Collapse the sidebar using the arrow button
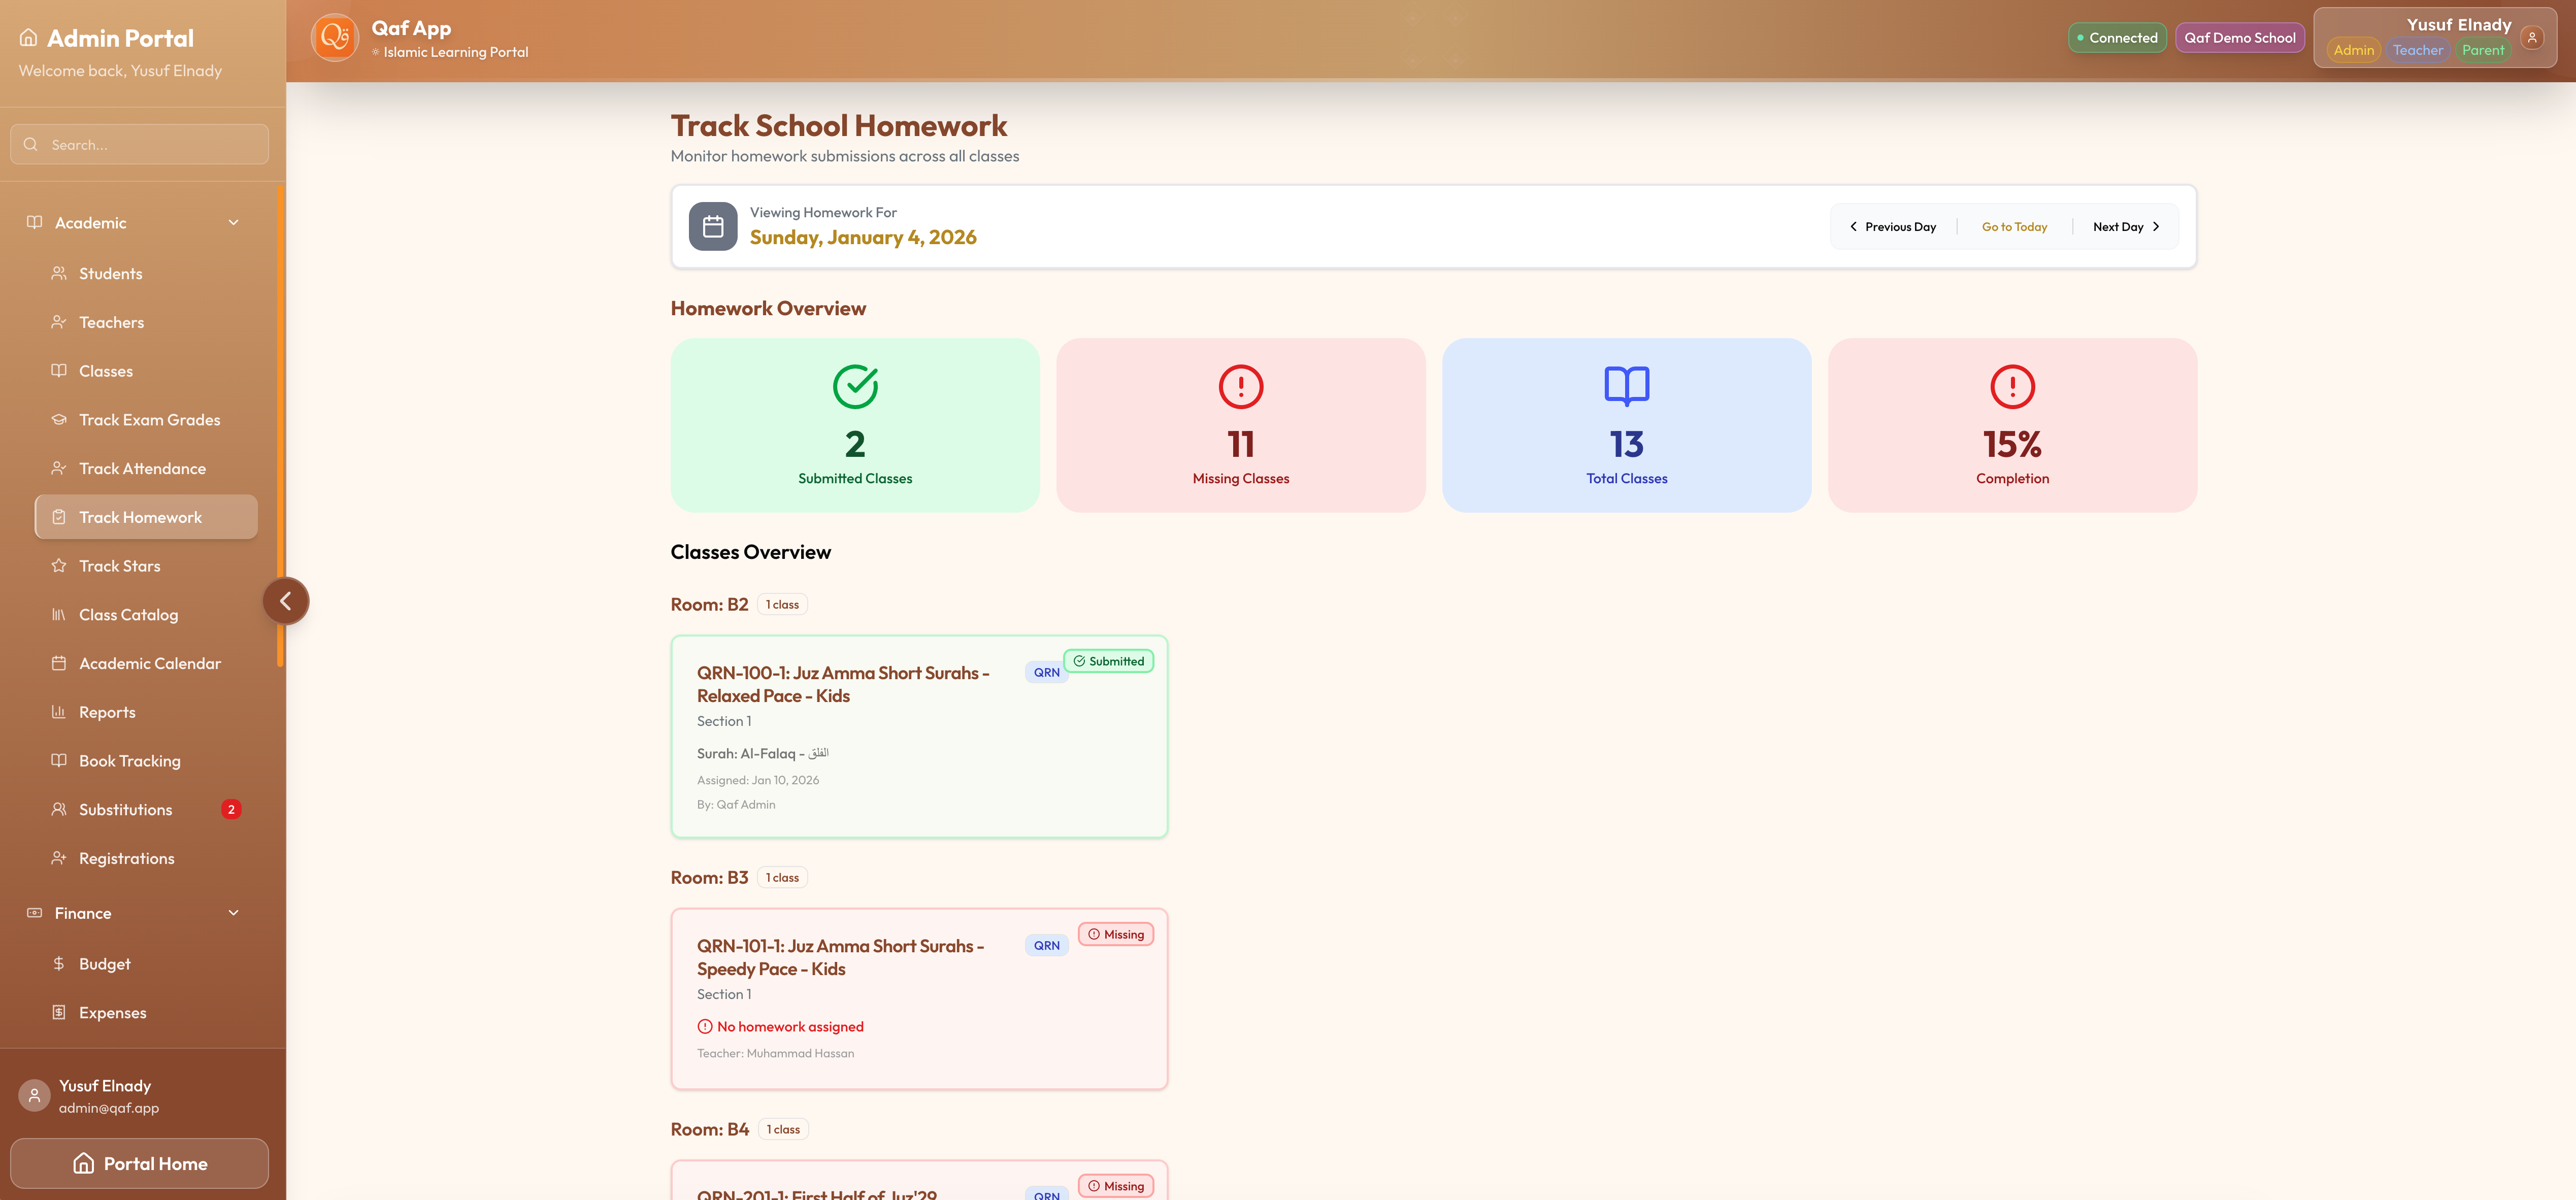2576x1200 pixels. 286,600
